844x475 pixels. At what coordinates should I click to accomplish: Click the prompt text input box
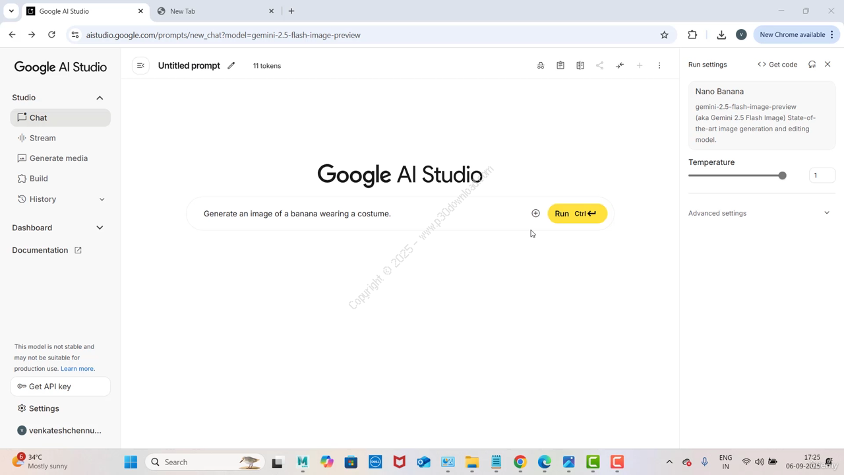pyautogui.click(x=363, y=214)
